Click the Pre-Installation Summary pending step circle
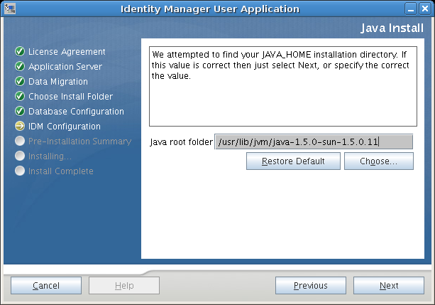 (20, 141)
